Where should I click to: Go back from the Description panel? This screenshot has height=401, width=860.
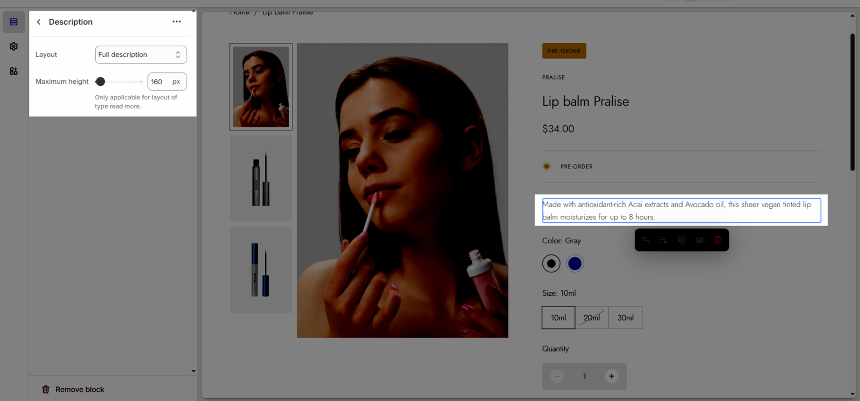coord(39,22)
